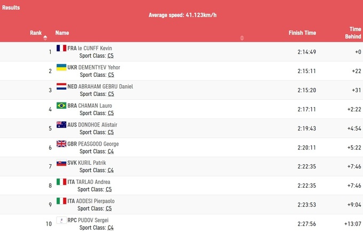Click the Netherlands flag icon
363x232 pixels.
coord(61,86)
